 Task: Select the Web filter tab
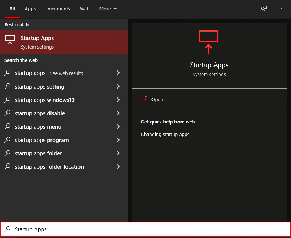click(x=85, y=9)
